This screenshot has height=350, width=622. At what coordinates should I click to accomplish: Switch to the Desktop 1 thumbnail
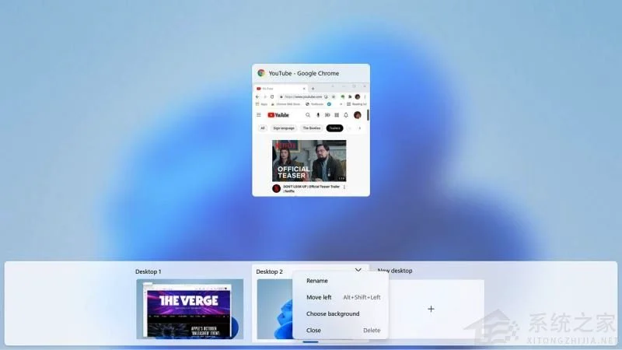(x=190, y=309)
